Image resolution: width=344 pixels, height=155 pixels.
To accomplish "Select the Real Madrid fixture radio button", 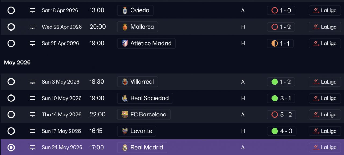I will click(x=11, y=148).
